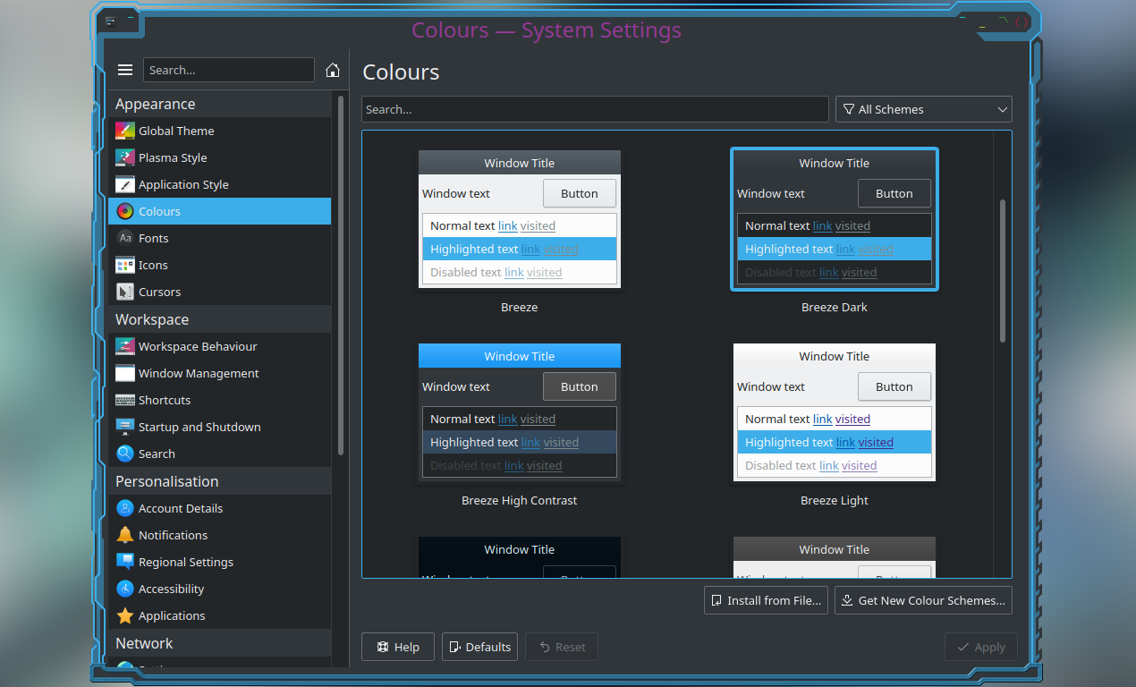Click the Accessibility icon

pyautogui.click(x=125, y=589)
